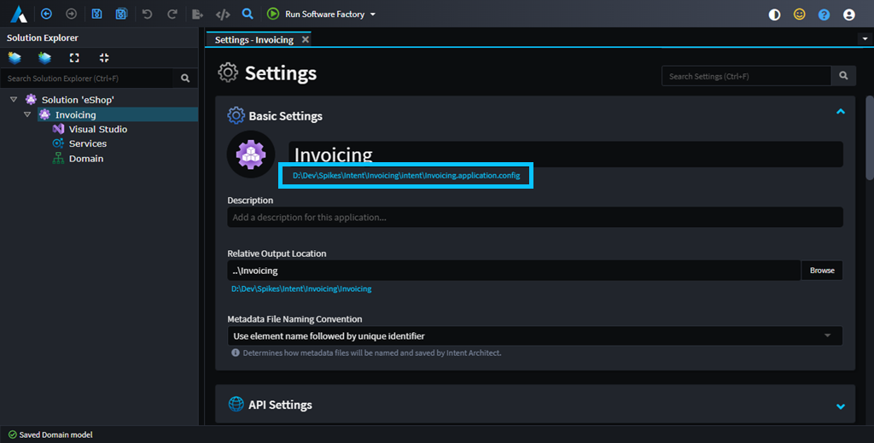The width and height of the screenshot is (874, 443).
Task: Redo the last change
Action: click(x=172, y=14)
